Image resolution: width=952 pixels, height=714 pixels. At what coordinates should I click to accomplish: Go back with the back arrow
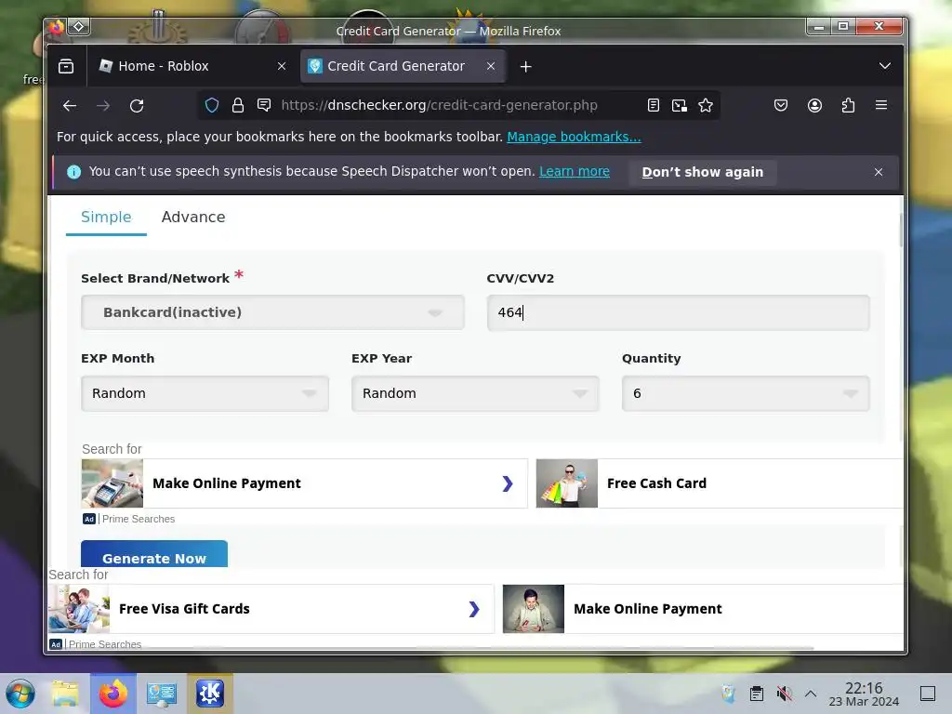(70, 106)
